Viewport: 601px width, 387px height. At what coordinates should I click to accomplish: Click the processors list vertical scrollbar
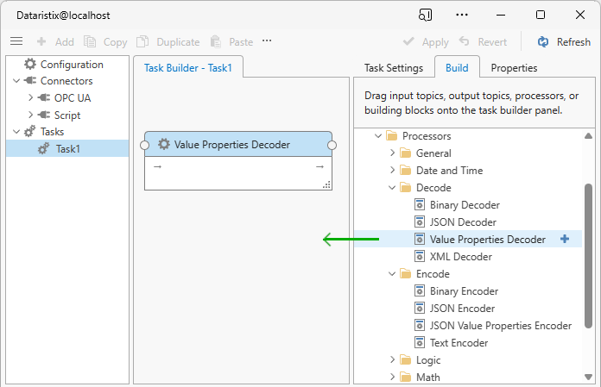point(588,250)
